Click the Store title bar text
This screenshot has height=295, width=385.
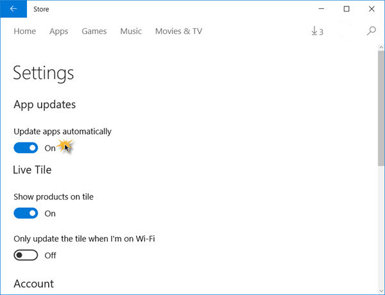point(41,9)
